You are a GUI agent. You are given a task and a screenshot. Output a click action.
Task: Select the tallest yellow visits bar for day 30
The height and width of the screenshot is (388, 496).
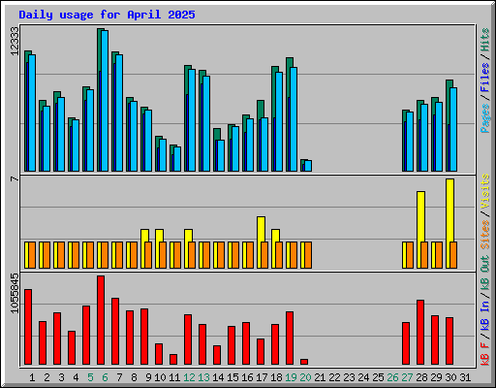(449, 210)
